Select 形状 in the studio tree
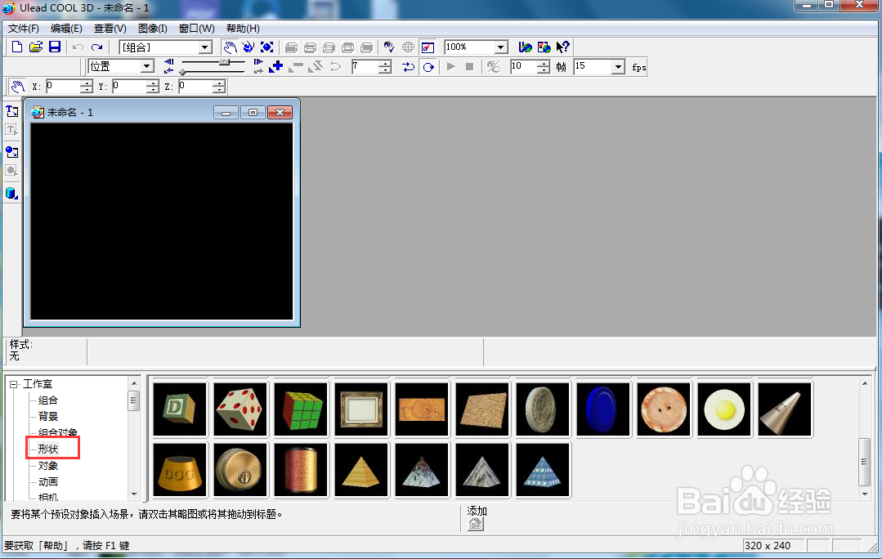The image size is (882, 559). 47,449
